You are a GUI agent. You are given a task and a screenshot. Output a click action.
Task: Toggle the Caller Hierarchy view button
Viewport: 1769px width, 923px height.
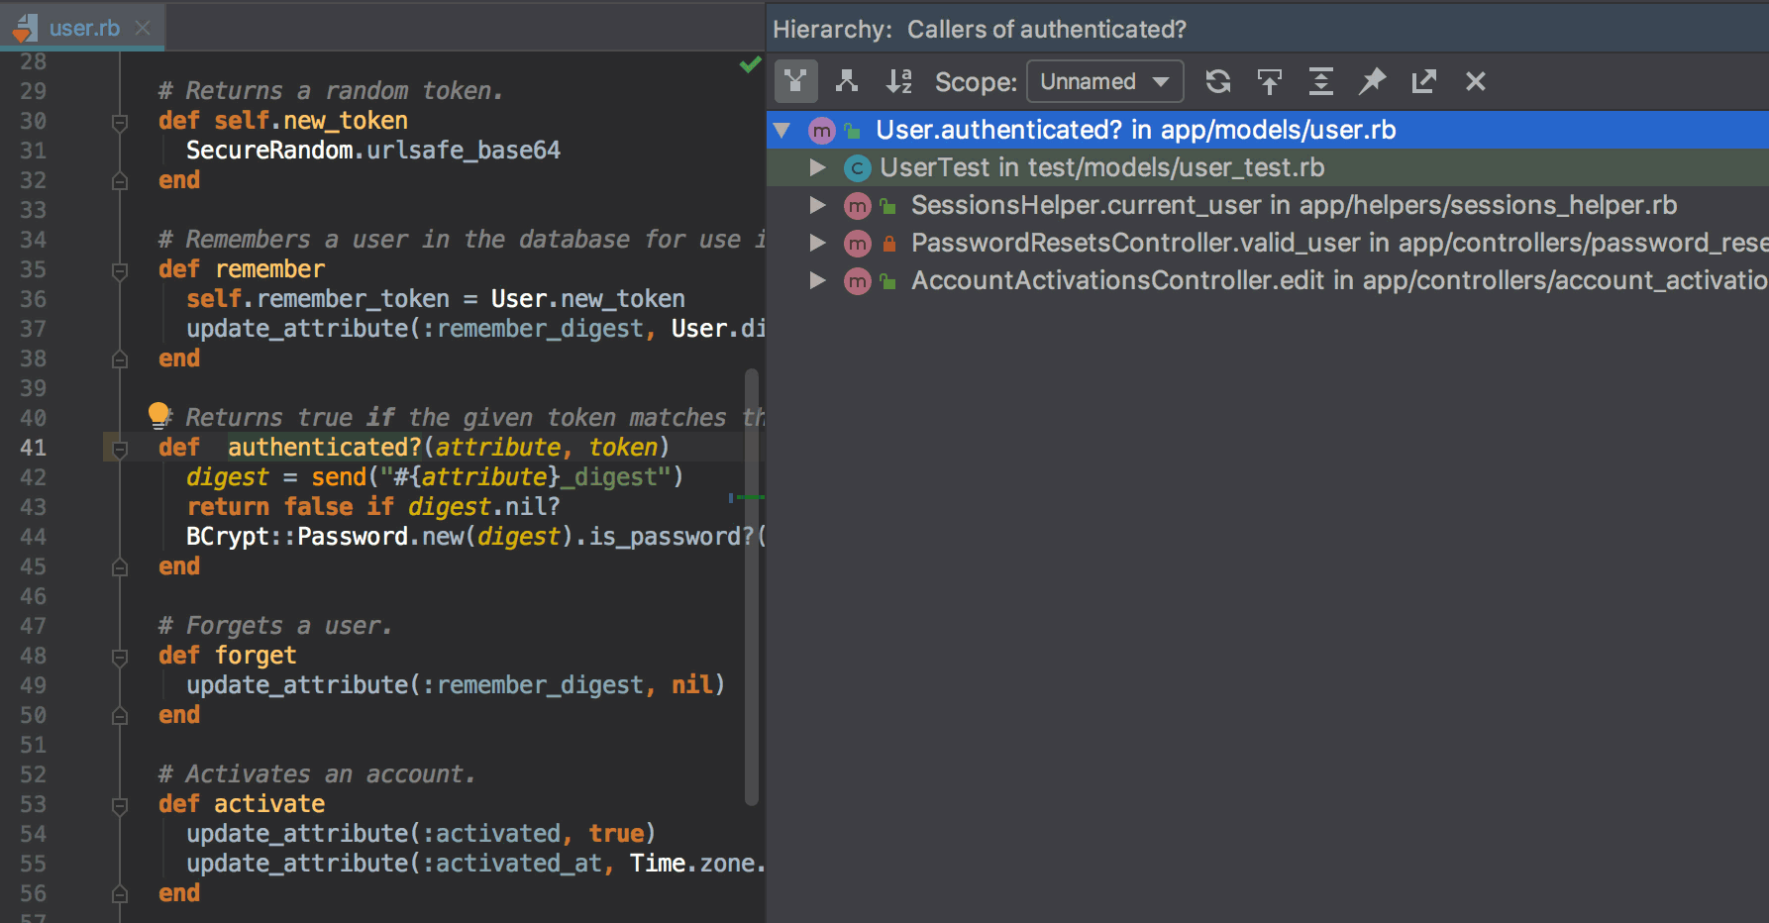point(795,81)
